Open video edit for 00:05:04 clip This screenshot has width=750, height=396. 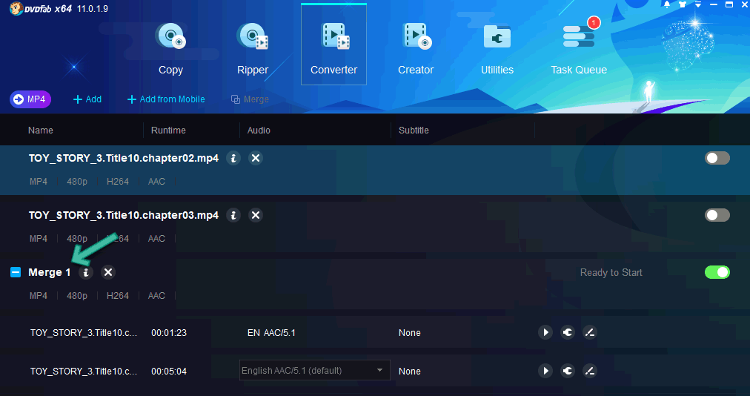(x=590, y=371)
